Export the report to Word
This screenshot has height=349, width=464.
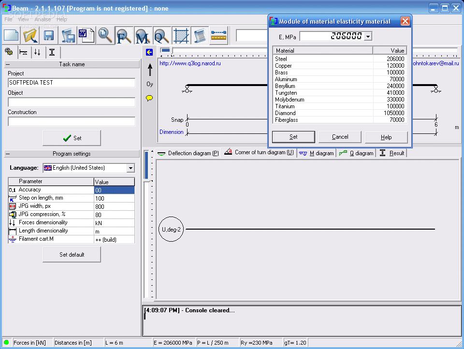pyautogui.click(x=86, y=35)
